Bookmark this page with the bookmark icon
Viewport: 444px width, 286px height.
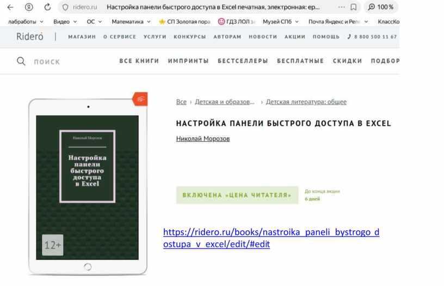(354, 7)
